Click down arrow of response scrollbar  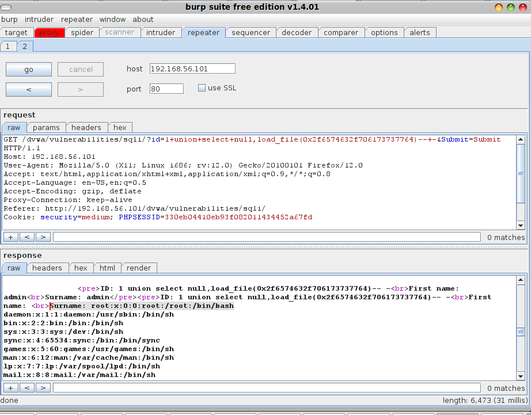click(x=521, y=376)
